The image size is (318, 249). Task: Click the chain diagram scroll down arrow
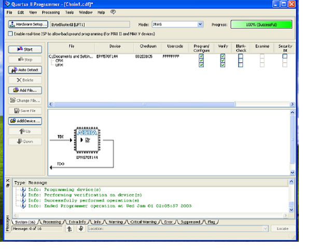click(x=292, y=173)
